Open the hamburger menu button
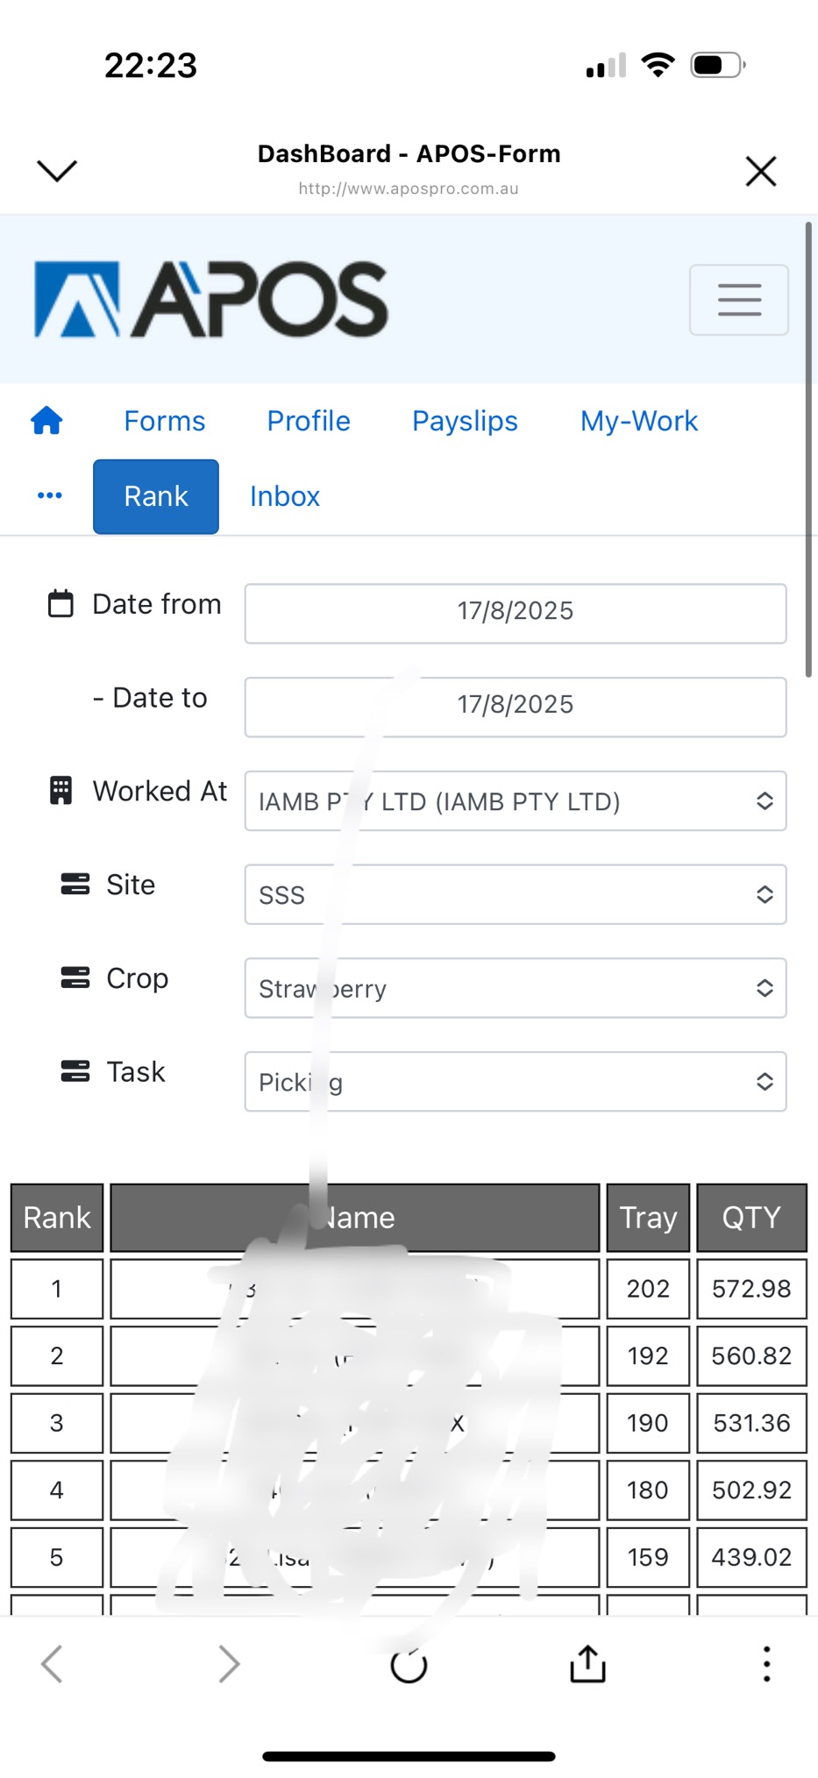The image size is (818, 1778). pyautogui.click(x=738, y=300)
